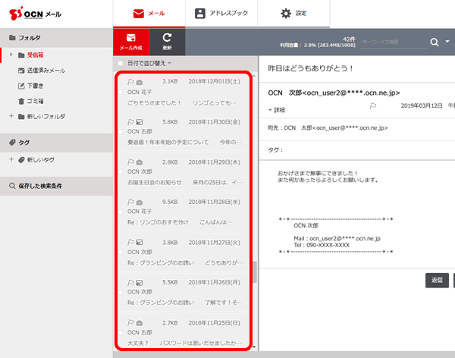455x358 pixels.
Task: Click the plus icon beside 新しいタグ
Action: pyautogui.click(x=11, y=159)
